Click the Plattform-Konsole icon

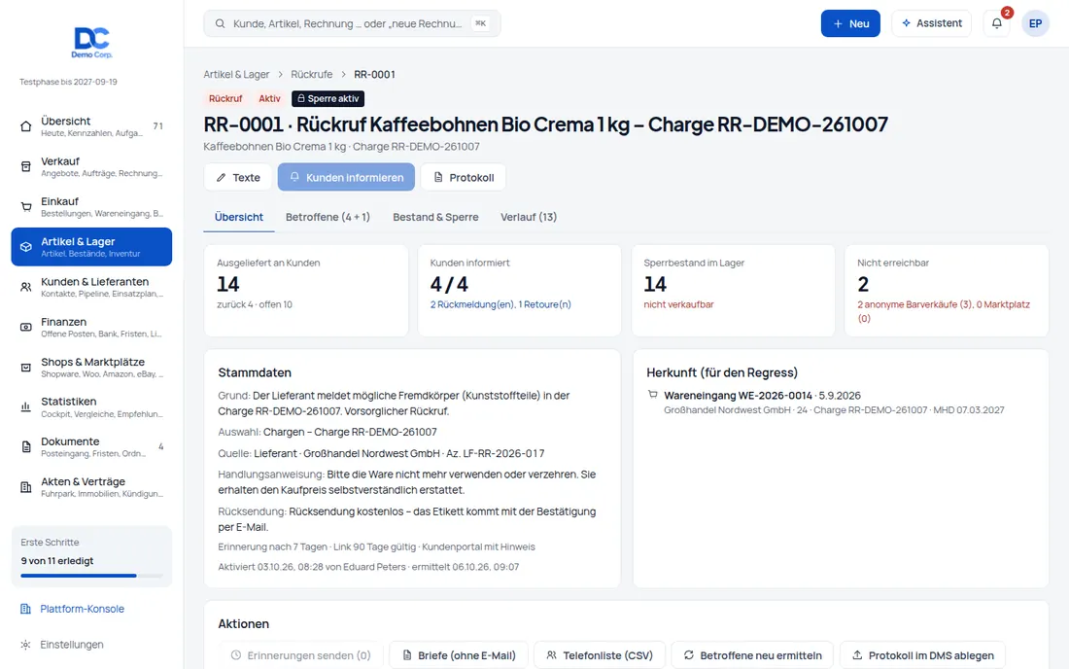click(x=25, y=609)
